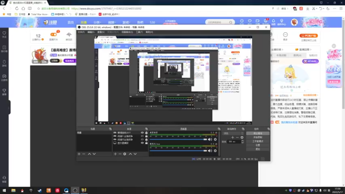Image resolution: width=345 pixels, height=194 pixels.
Task: Pop out the 来源 dock
Action: (x=146, y=129)
